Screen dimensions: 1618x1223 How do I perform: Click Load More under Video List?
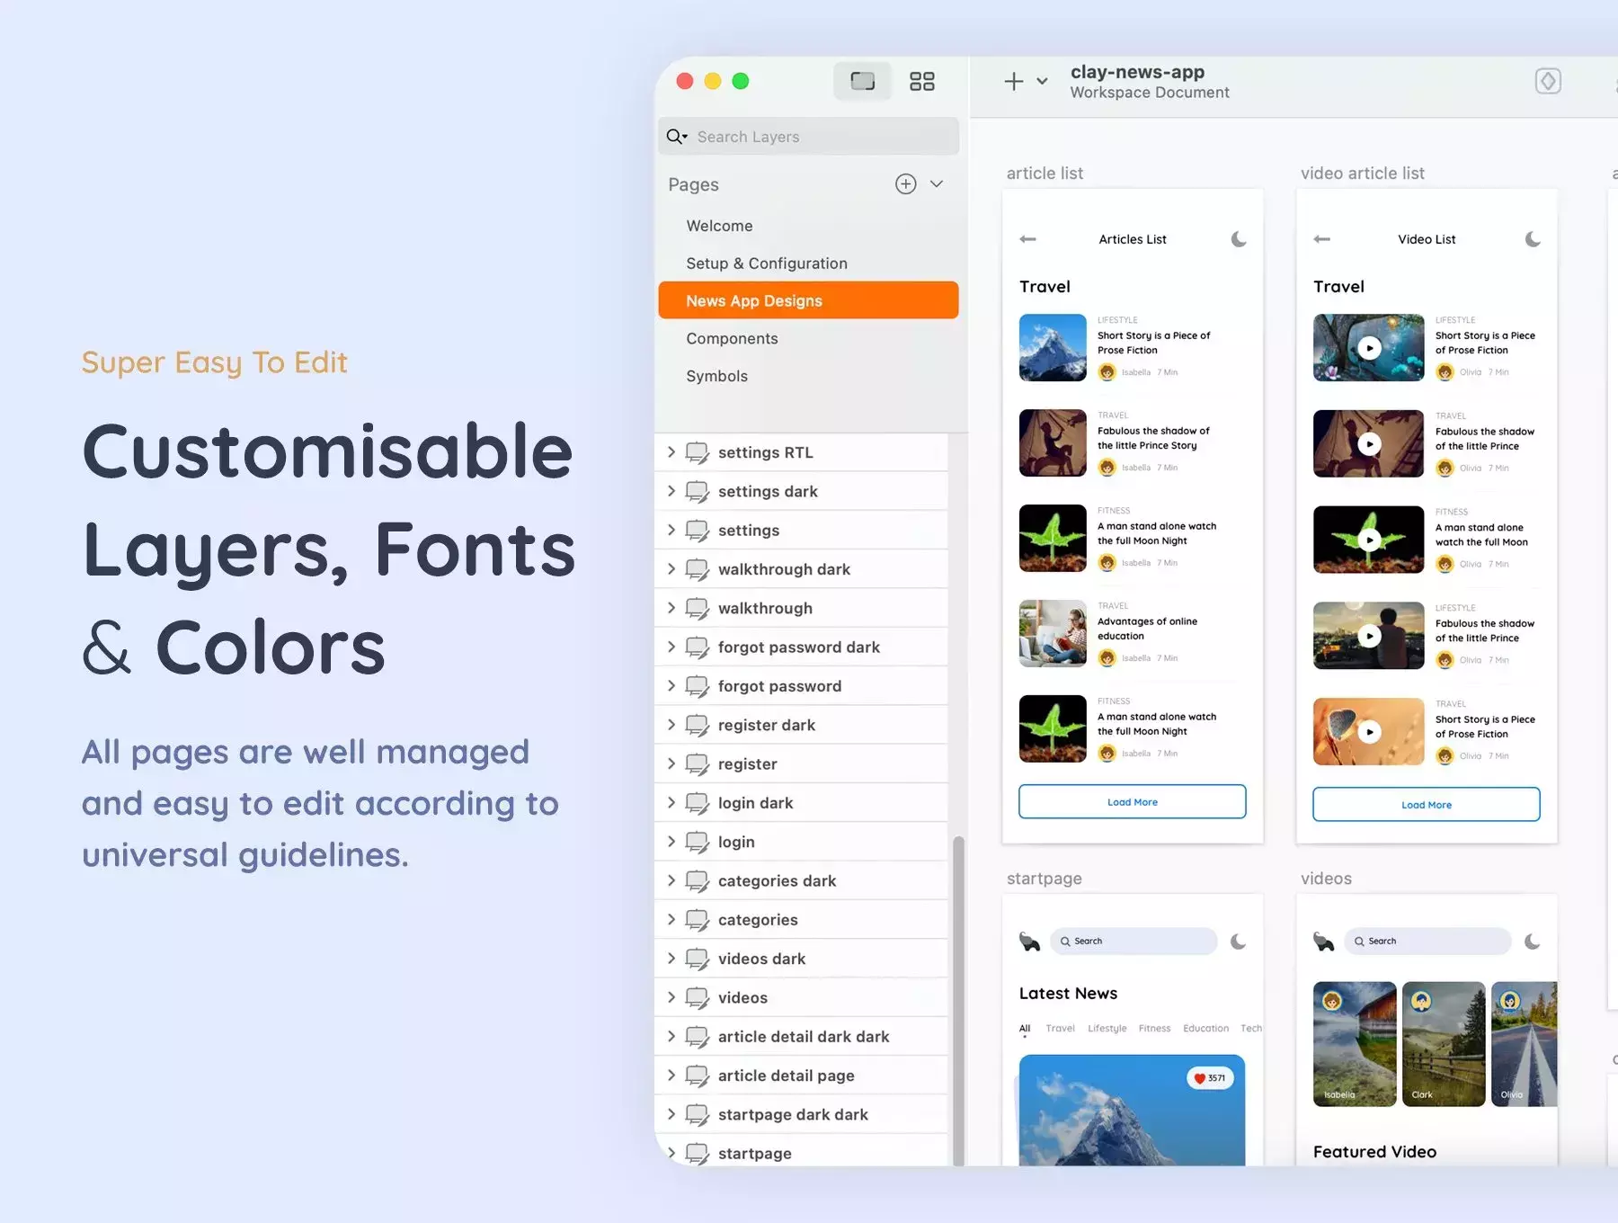click(1427, 805)
